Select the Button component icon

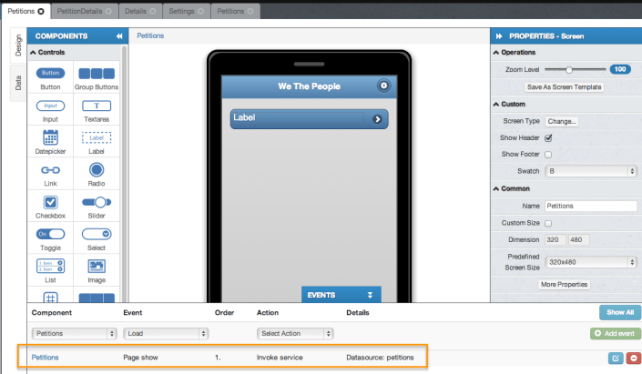pyautogui.click(x=50, y=73)
